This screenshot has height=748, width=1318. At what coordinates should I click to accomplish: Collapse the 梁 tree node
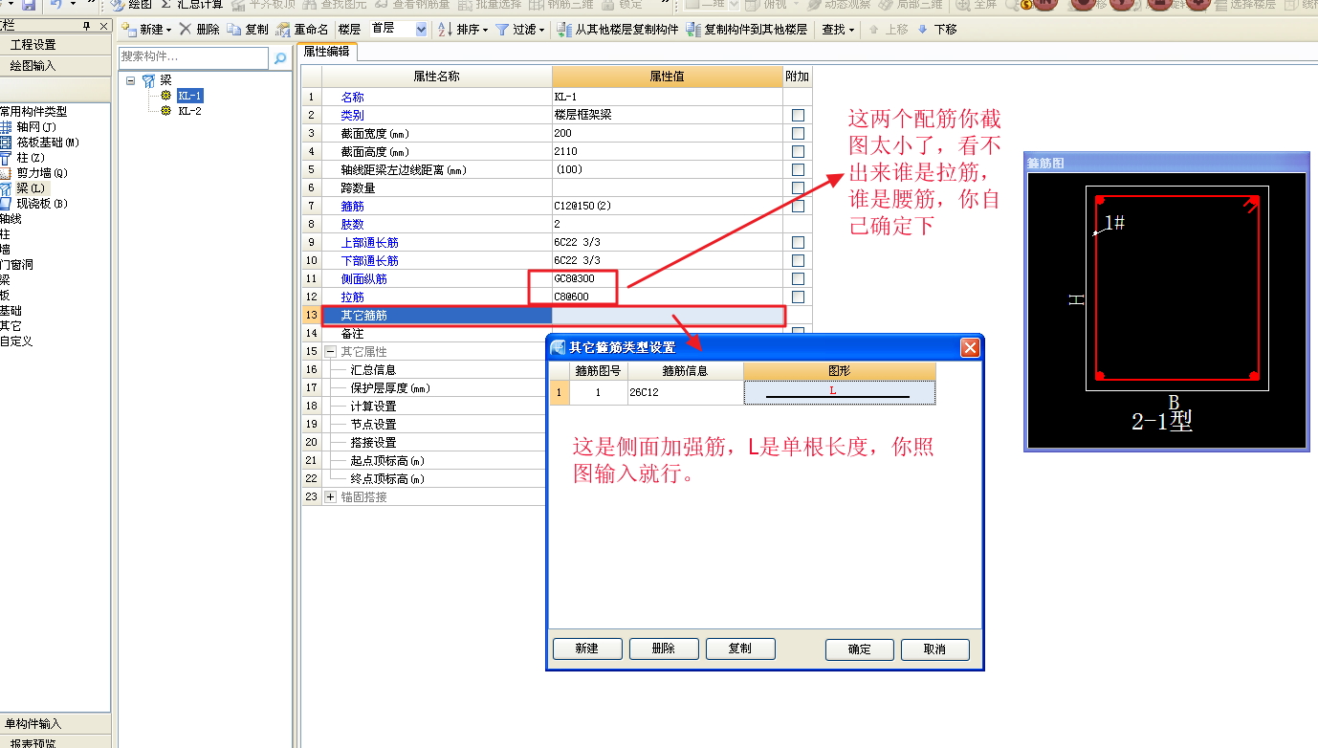pyautogui.click(x=130, y=80)
